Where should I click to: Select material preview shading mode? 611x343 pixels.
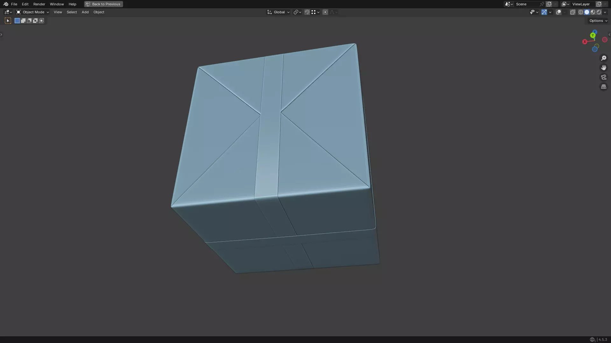pos(593,12)
